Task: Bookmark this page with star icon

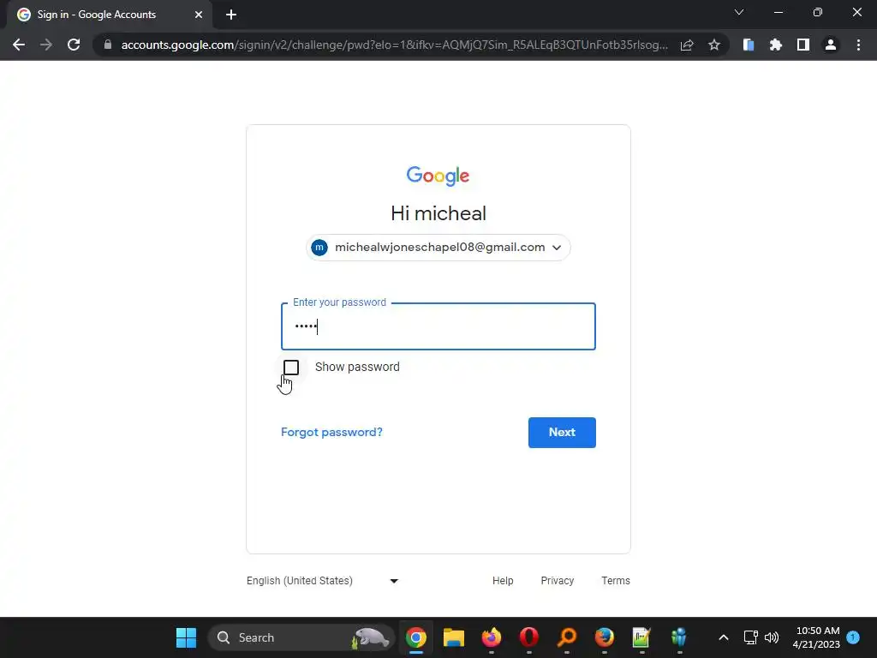Action: coord(713,45)
